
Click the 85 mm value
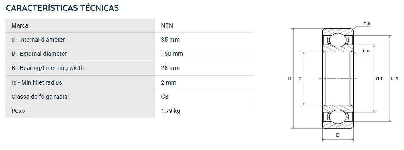coord(170,40)
